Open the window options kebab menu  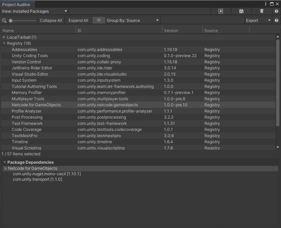click(266, 4)
